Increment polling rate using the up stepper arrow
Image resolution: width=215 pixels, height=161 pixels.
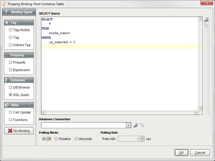142,137
